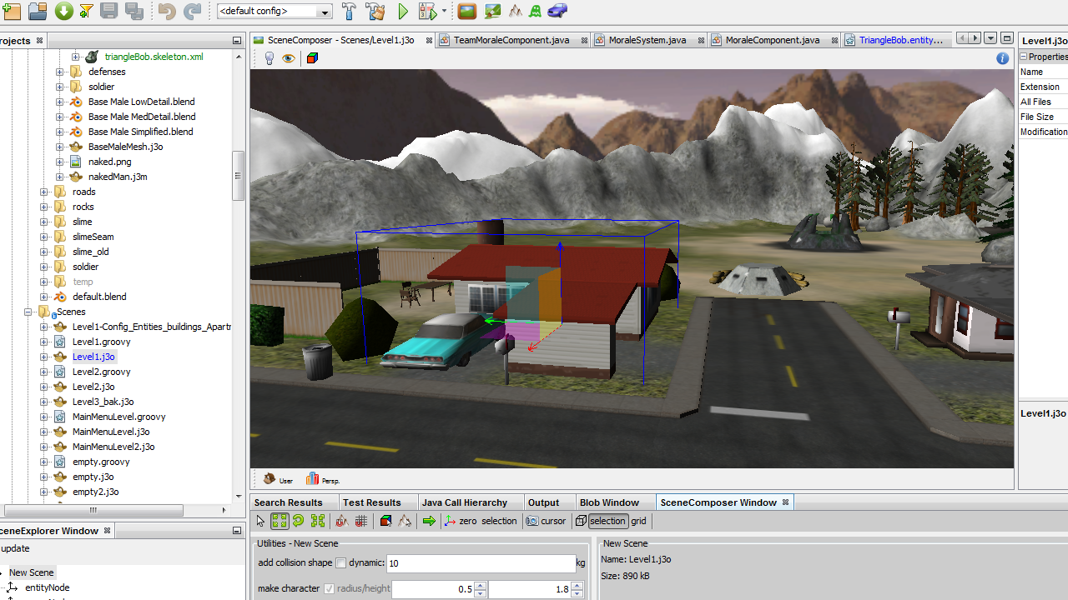The image size is (1068, 600).
Task: Select BaseMaleMesh.j3o file
Action: tap(125, 147)
